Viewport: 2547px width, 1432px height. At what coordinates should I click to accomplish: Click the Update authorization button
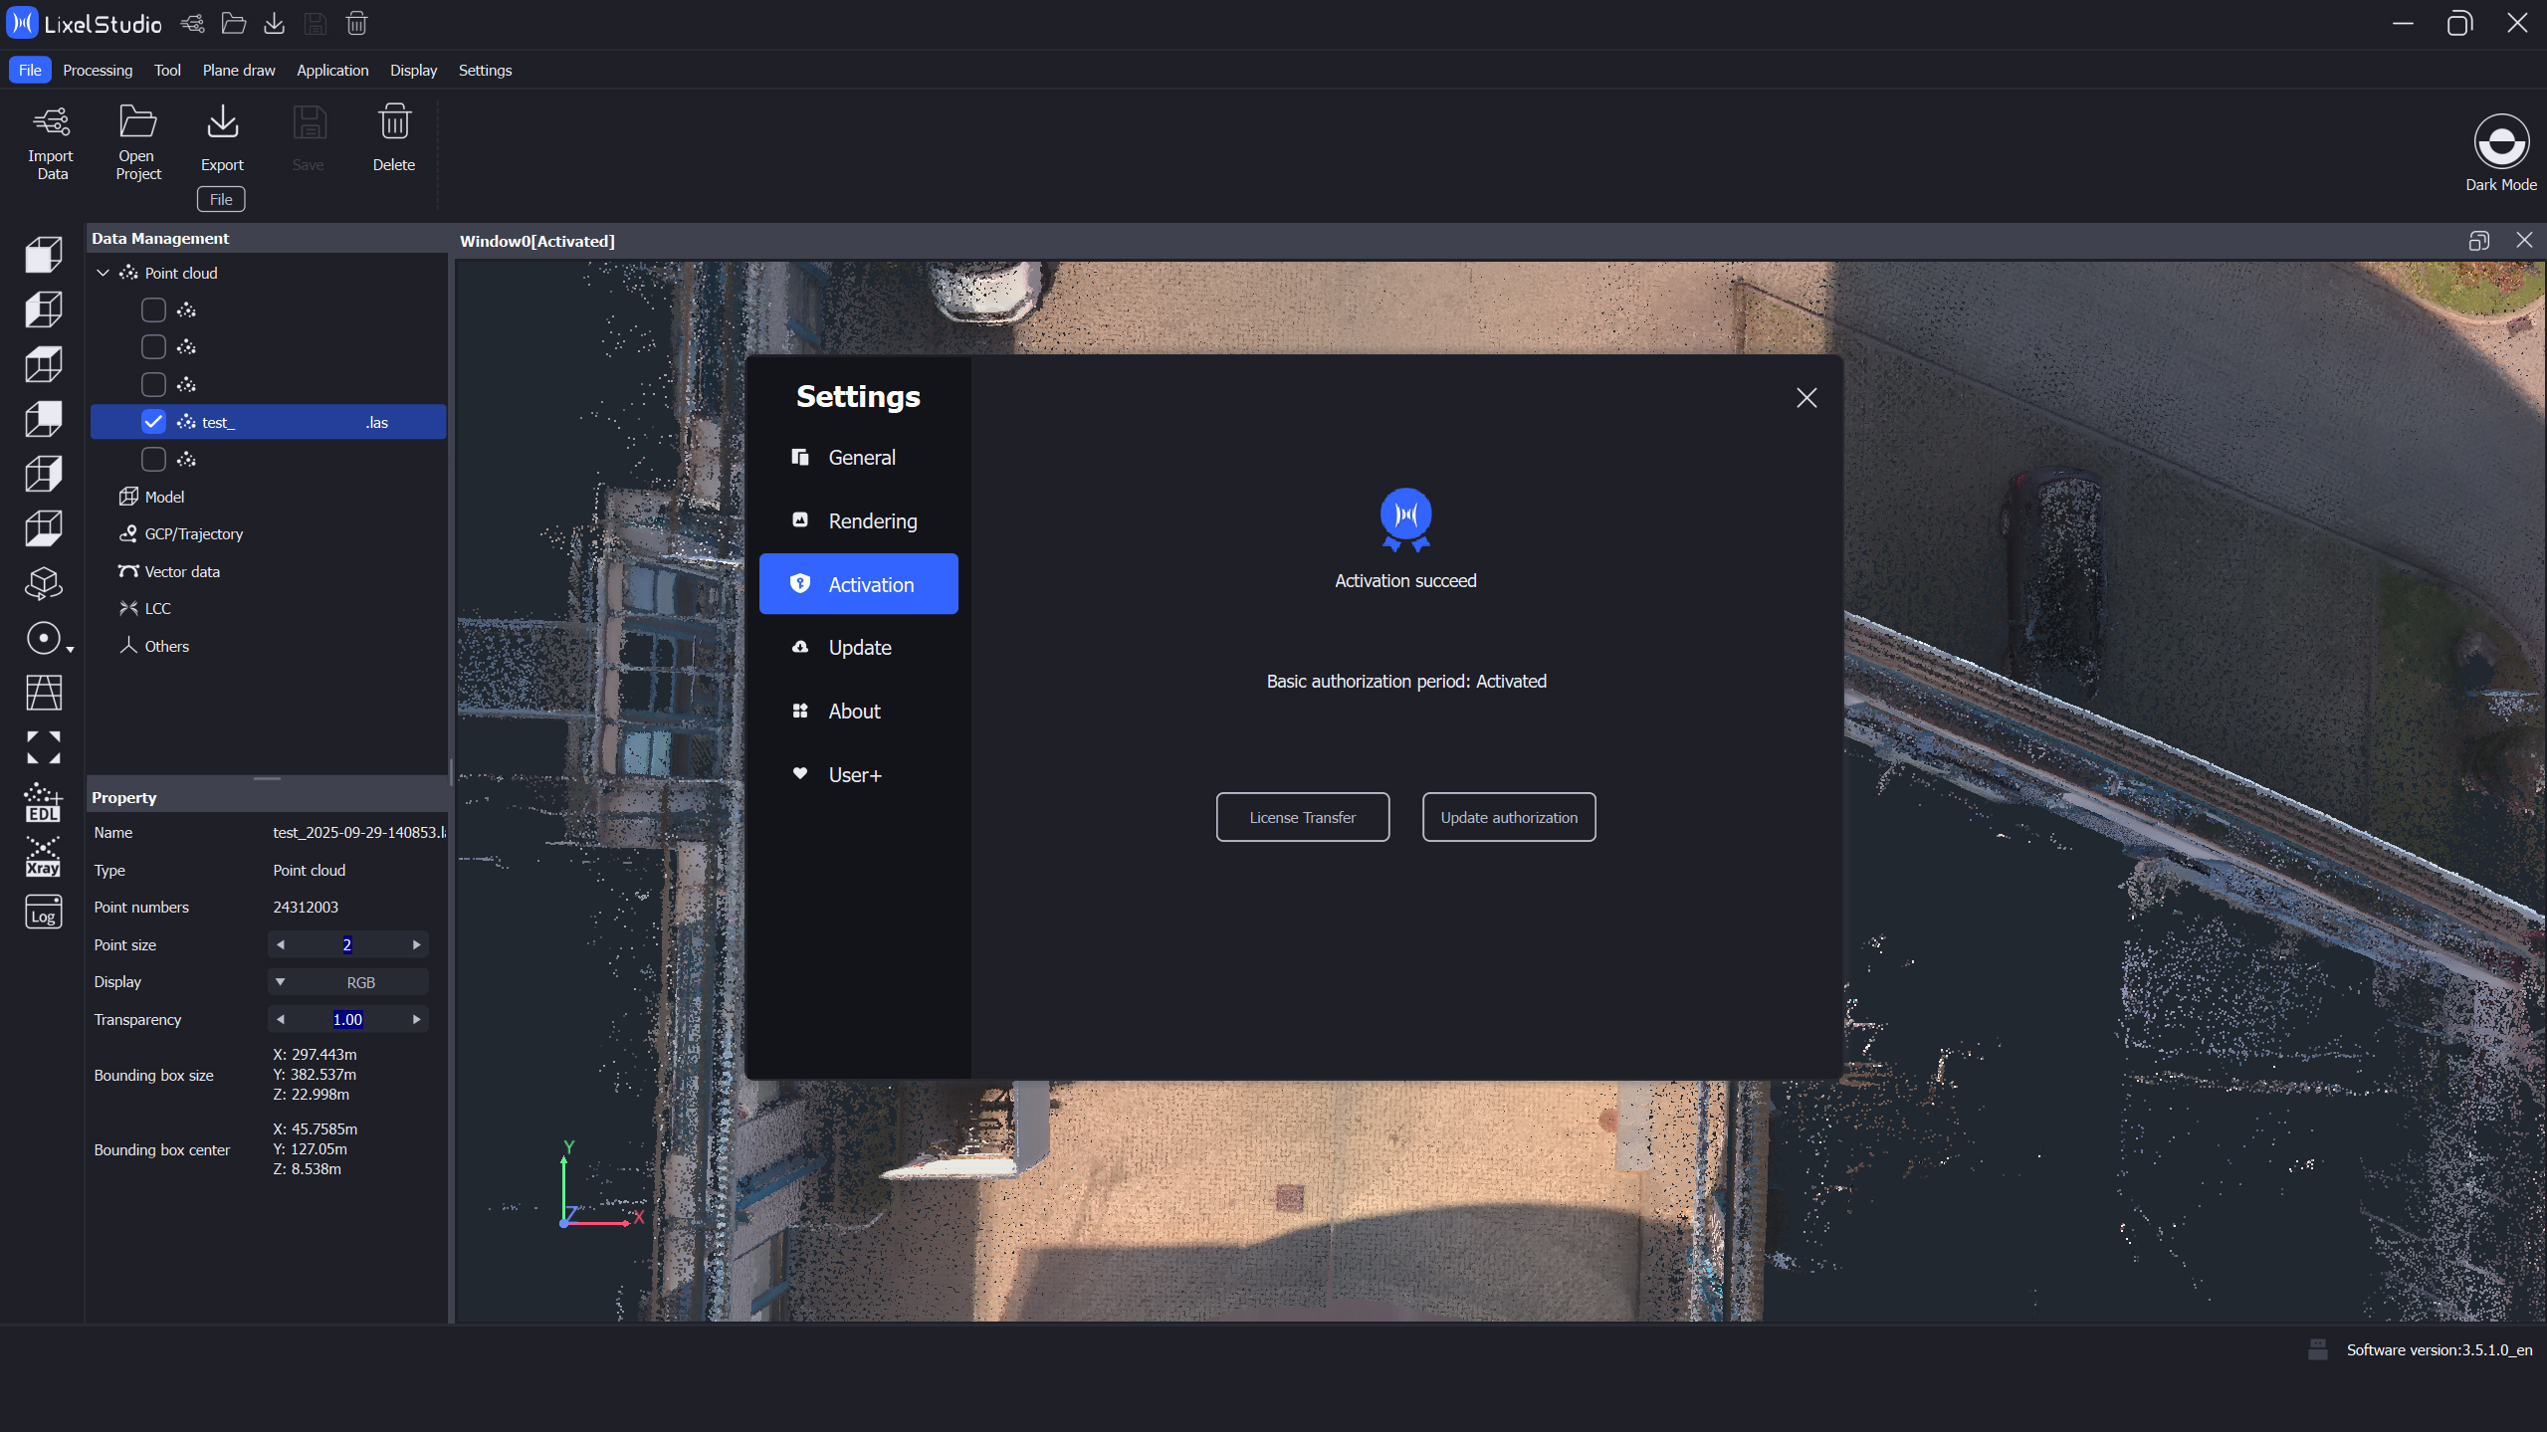pos(1508,817)
